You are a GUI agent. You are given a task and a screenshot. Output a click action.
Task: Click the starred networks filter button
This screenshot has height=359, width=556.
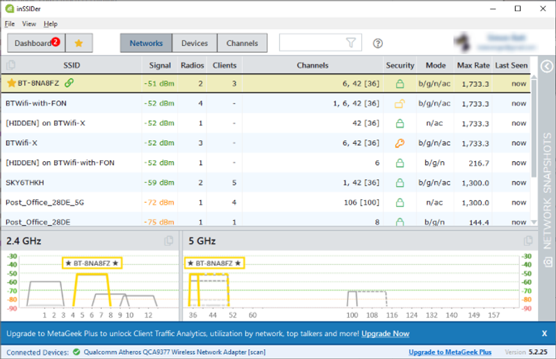point(79,43)
